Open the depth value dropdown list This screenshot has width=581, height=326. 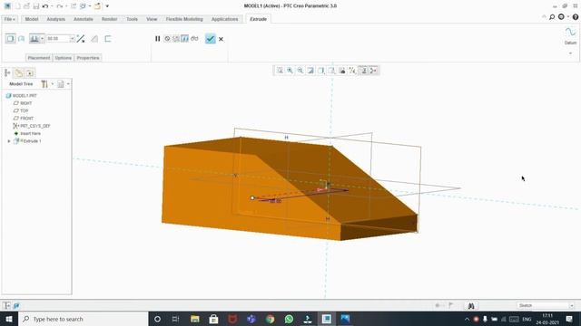click(73, 38)
